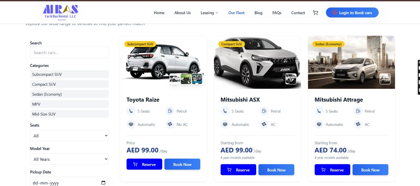Click the AIRAS Car & Bus Rental logo

click(x=60, y=13)
